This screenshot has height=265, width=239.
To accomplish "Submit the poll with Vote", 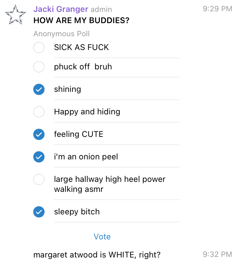I will tap(102, 237).
